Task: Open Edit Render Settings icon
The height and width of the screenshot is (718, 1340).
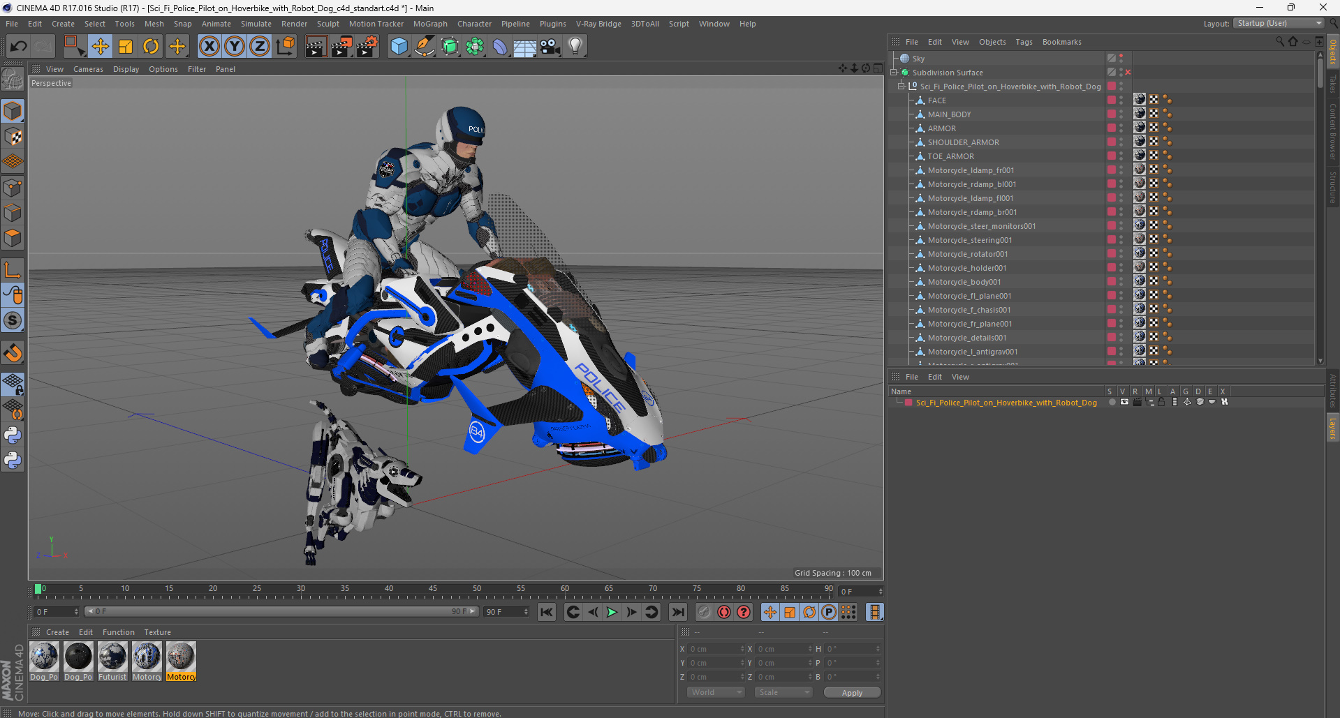Action: click(367, 47)
